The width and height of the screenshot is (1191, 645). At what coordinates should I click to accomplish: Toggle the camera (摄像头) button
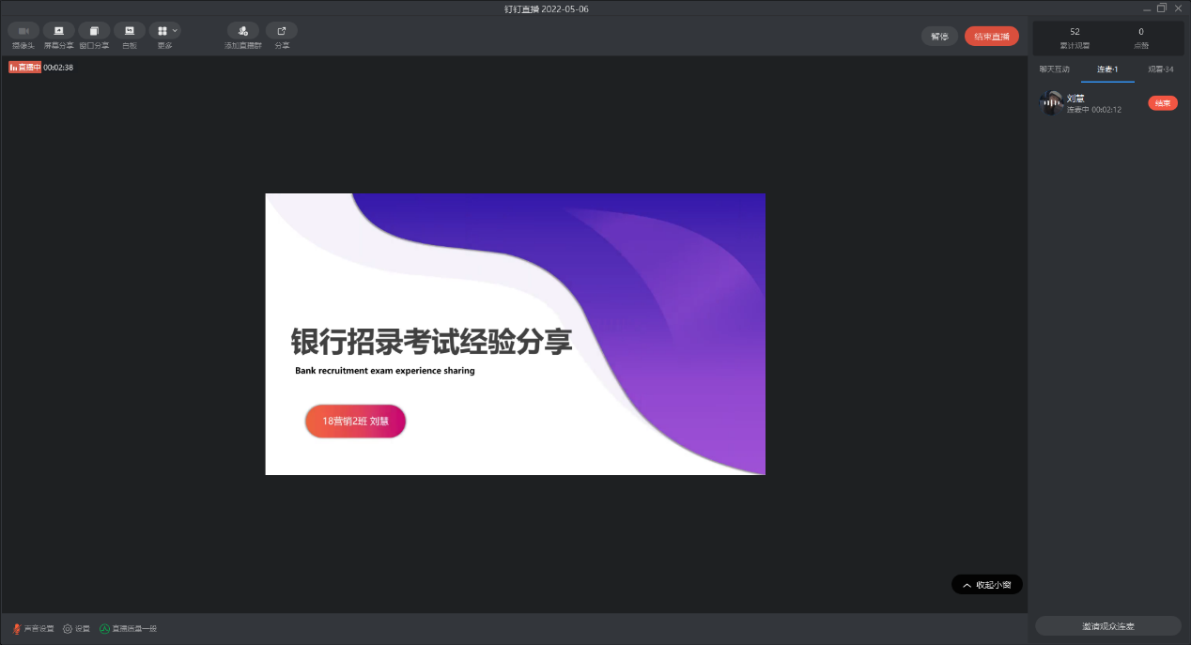pos(23,31)
